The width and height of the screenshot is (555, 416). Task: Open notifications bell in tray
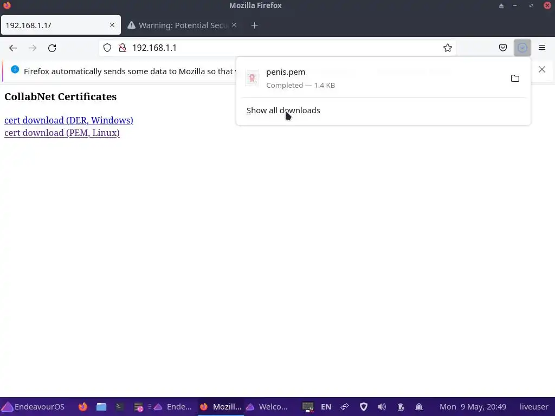[x=419, y=407]
